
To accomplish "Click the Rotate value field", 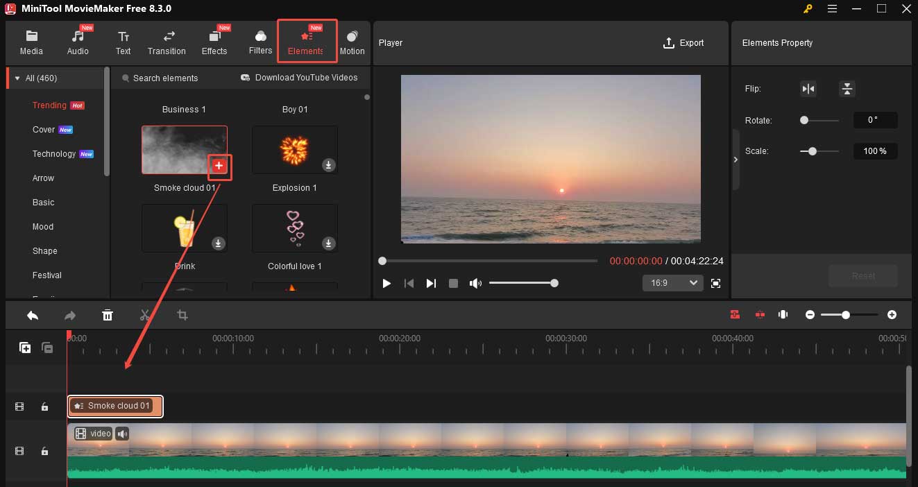I will (x=875, y=120).
